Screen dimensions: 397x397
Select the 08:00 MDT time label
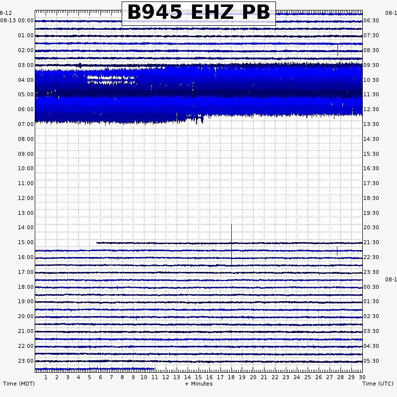point(26,139)
